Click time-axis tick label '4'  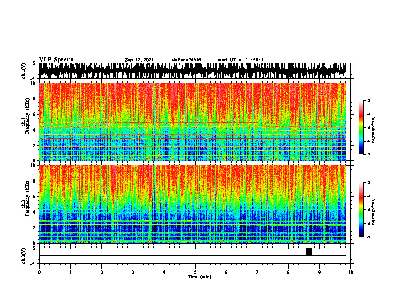[164, 272]
